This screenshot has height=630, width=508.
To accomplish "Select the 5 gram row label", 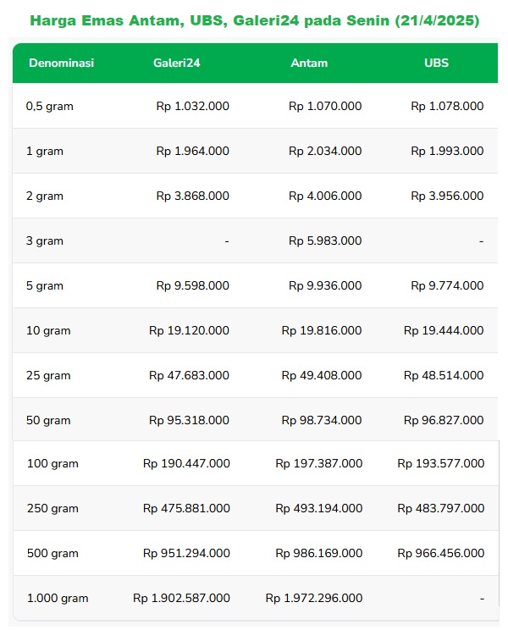I will [45, 286].
